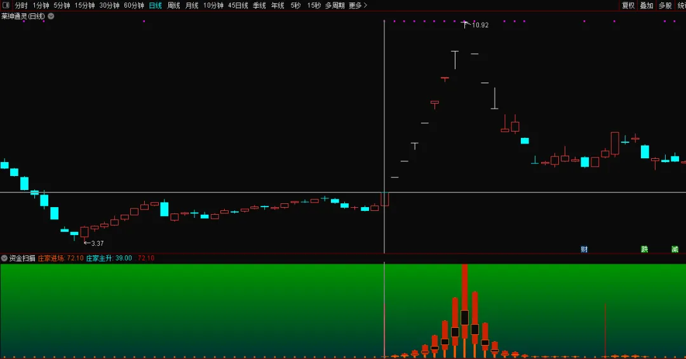686x359 pixels.
Task: Click the green 跌 marker icon
Action: click(x=644, y=249)
